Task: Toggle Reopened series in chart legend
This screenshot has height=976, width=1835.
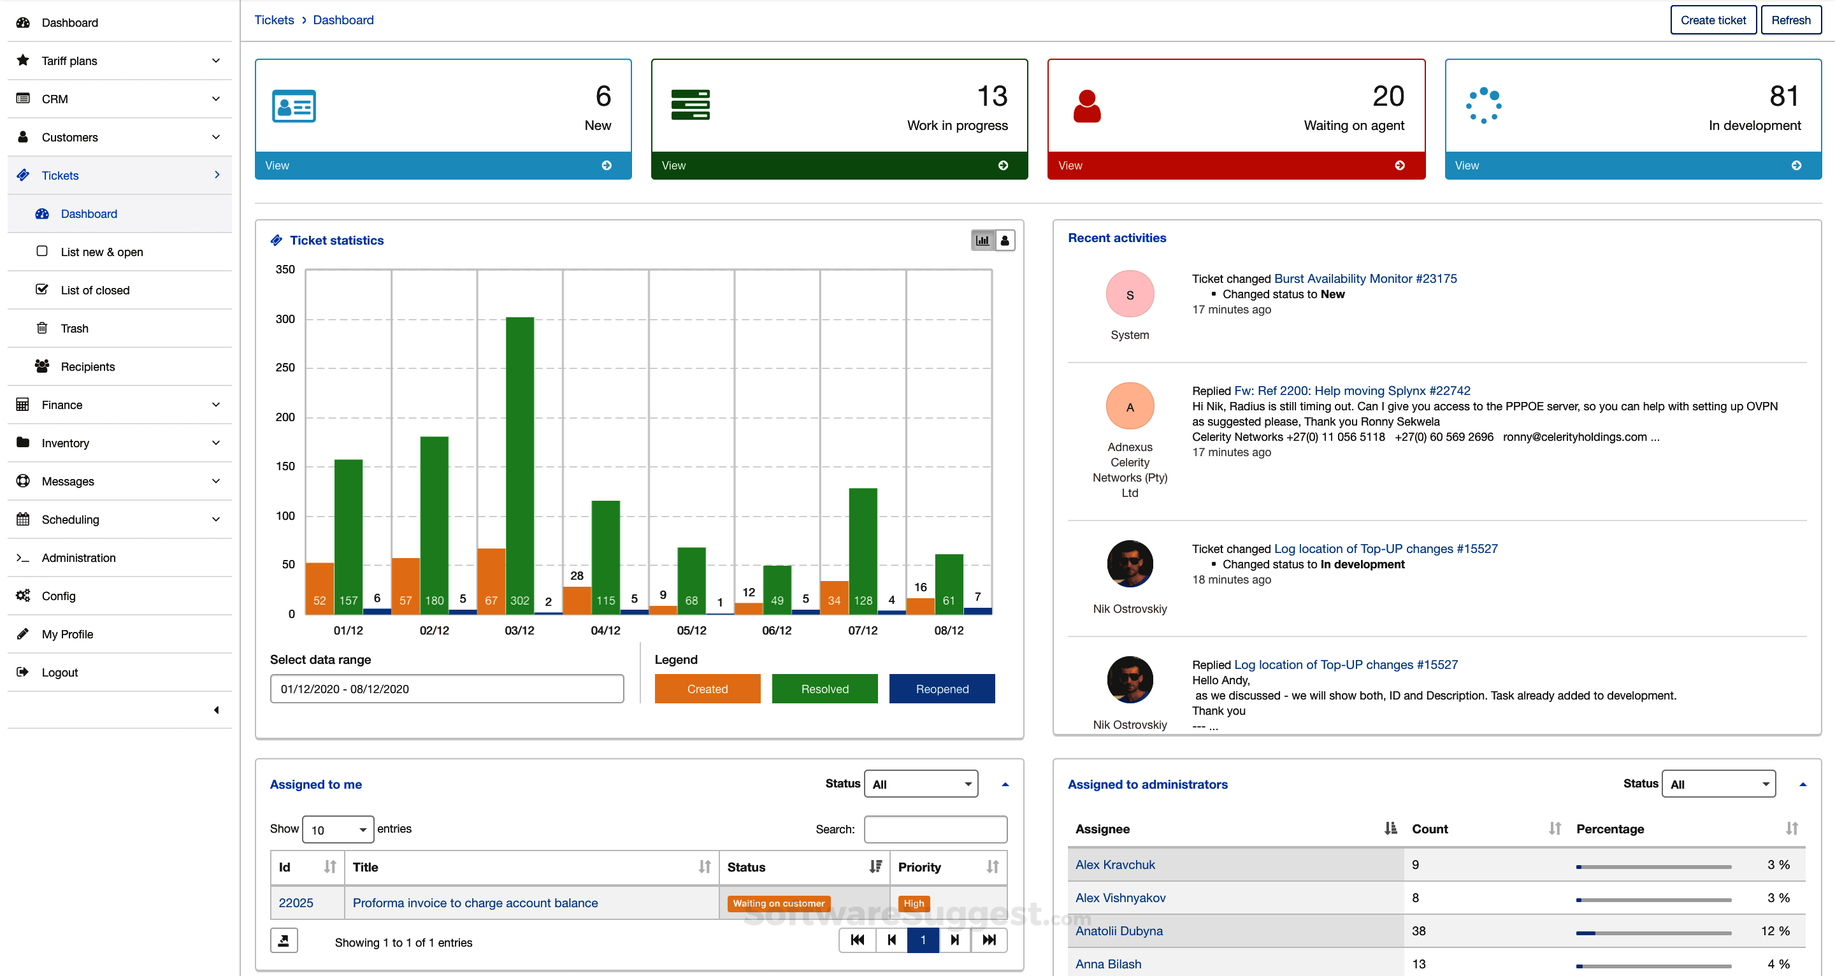Action: tap(941, 688)
